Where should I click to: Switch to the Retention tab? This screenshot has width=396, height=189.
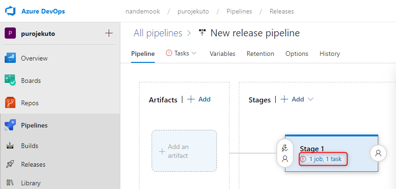click(x=260, y=54)
